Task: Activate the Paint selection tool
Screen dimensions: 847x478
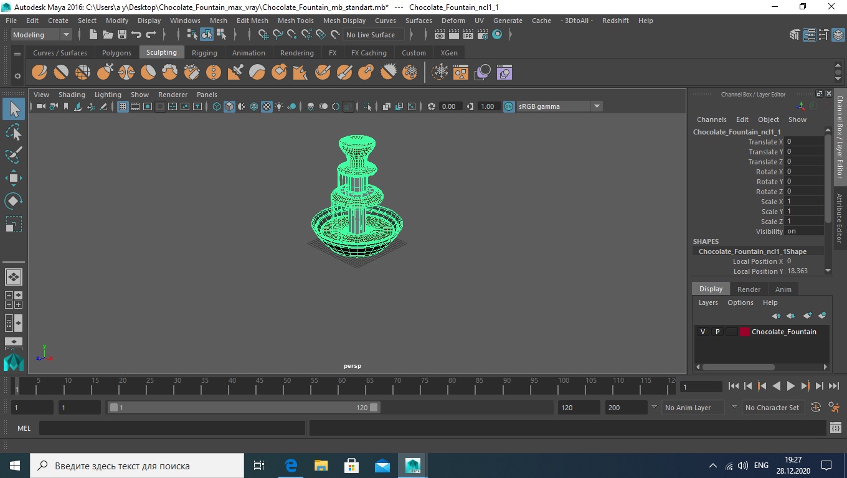Action: tap(14, 154)
